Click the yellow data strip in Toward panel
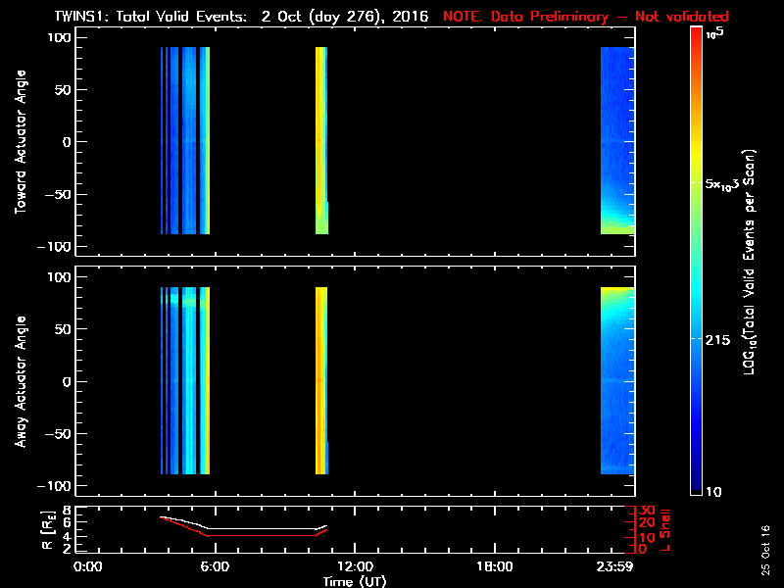 coord(320,137)
